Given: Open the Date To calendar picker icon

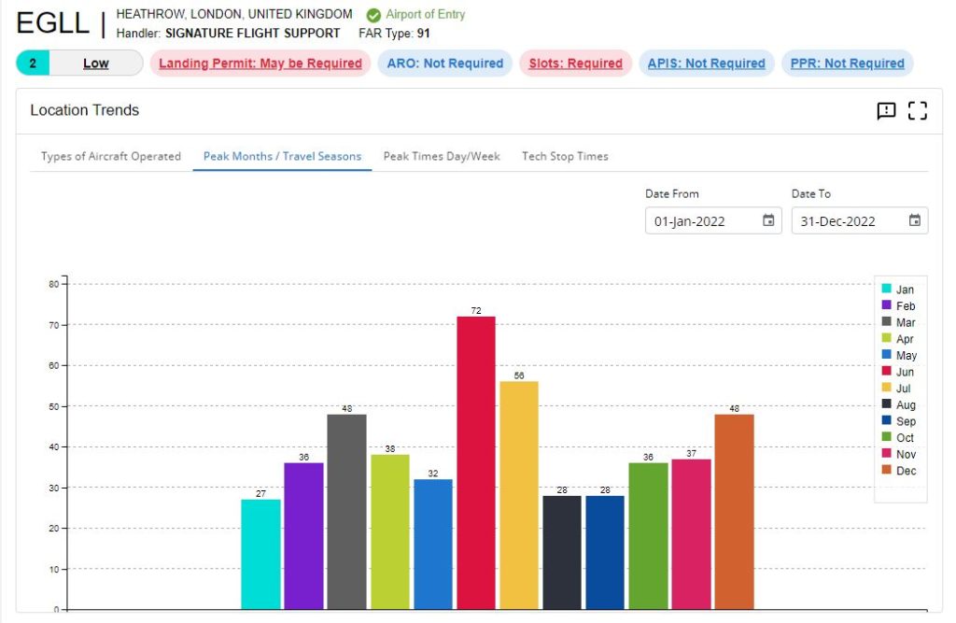Looking at the screenshot, I should click(915, 221).
